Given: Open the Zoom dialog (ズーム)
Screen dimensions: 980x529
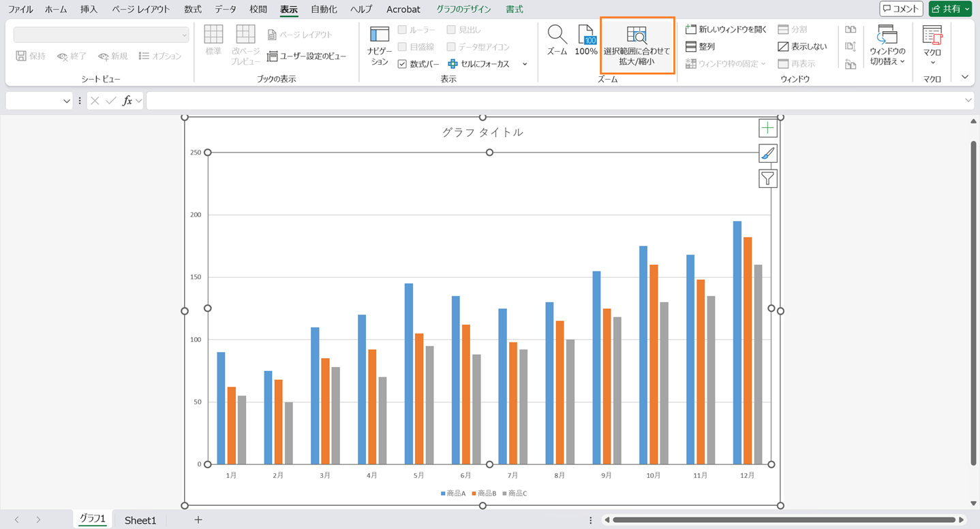Looking at the screenshot, I should [557, 40].
